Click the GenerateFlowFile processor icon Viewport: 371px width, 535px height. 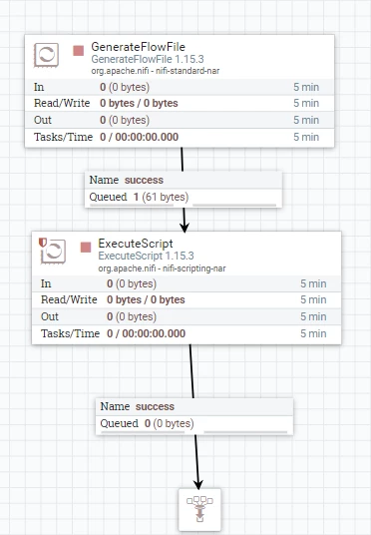point(46,55)
